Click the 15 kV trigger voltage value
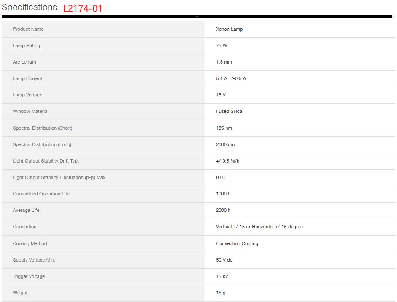 (x=222, y=276)
